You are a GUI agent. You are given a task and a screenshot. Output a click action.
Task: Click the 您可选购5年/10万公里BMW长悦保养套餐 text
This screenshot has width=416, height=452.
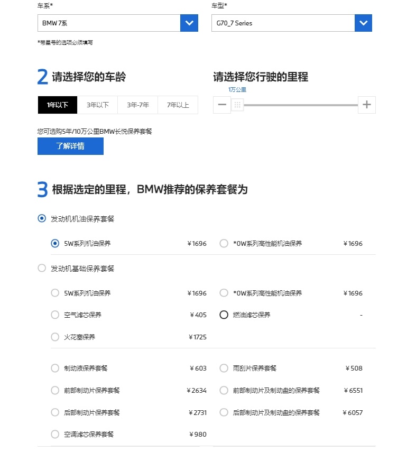pyautogui.click(x=95, y=132)
